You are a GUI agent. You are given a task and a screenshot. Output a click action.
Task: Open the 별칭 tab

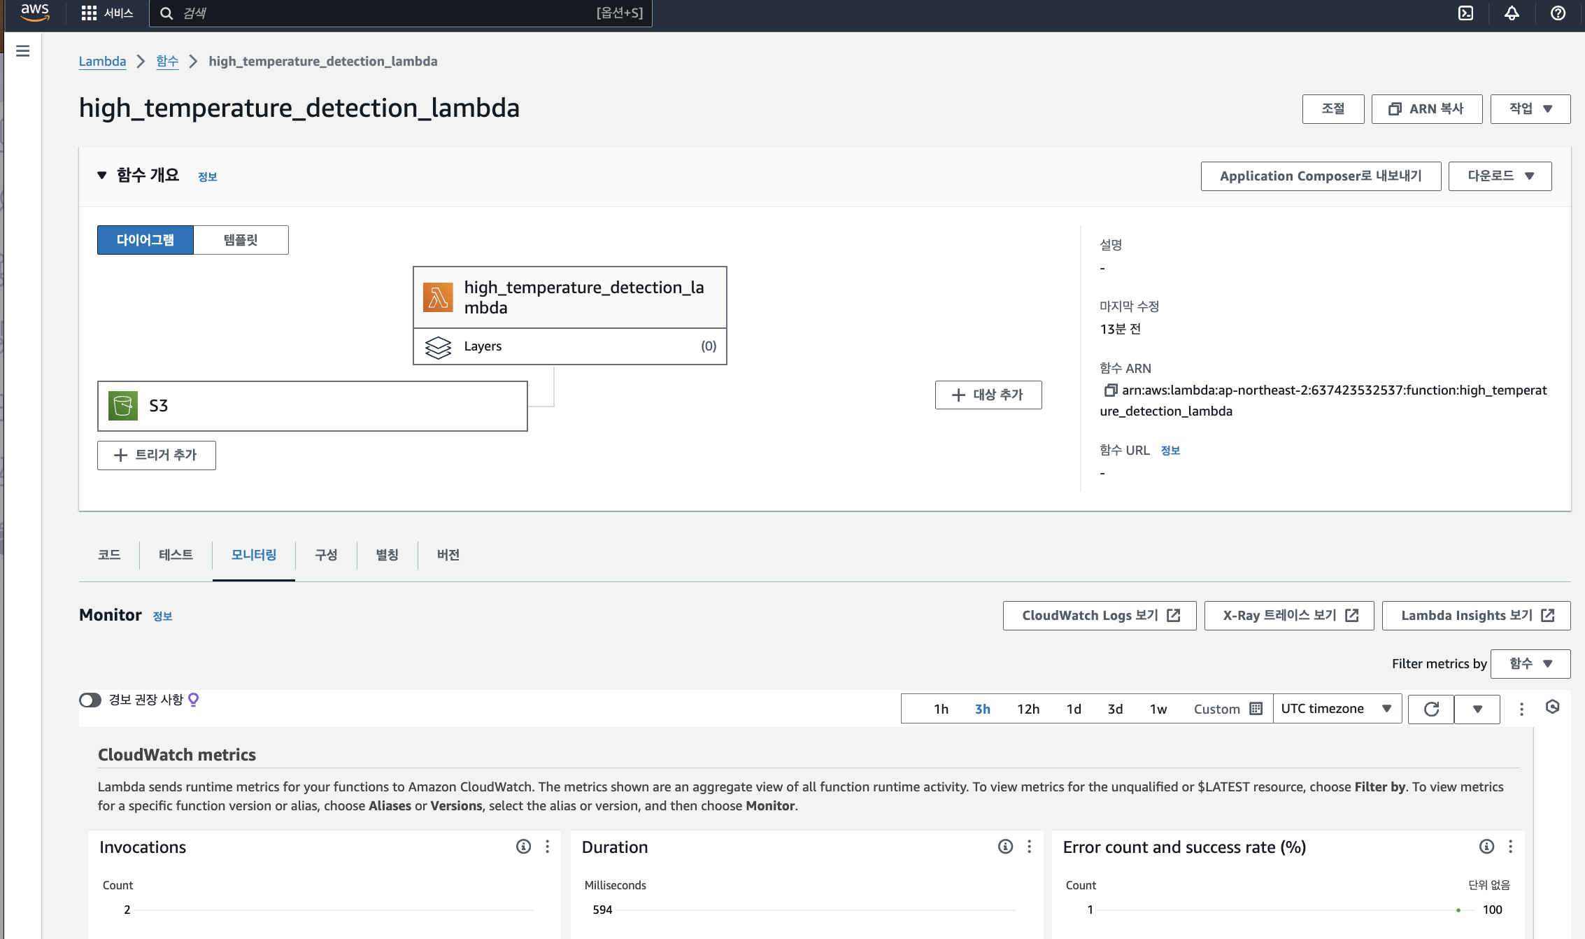click(387, 555)
